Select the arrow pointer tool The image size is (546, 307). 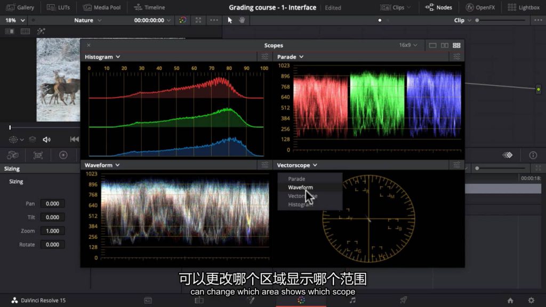(230, 20)
